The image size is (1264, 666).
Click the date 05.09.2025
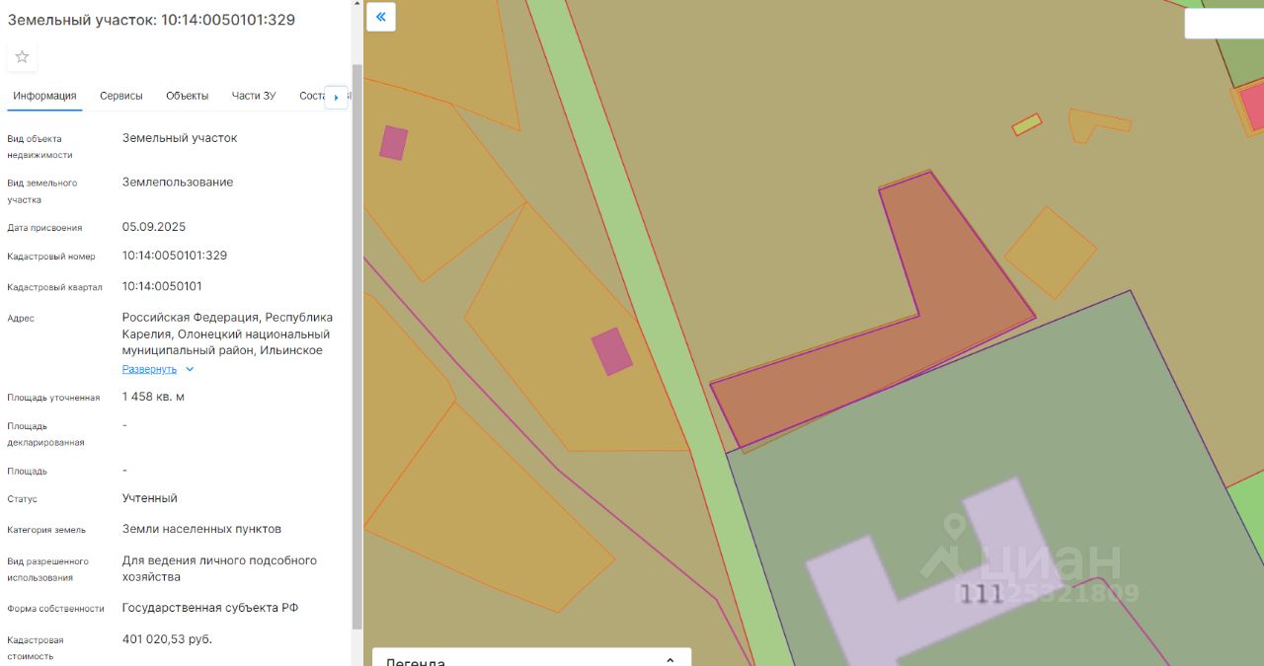click(x=154, y=227)
